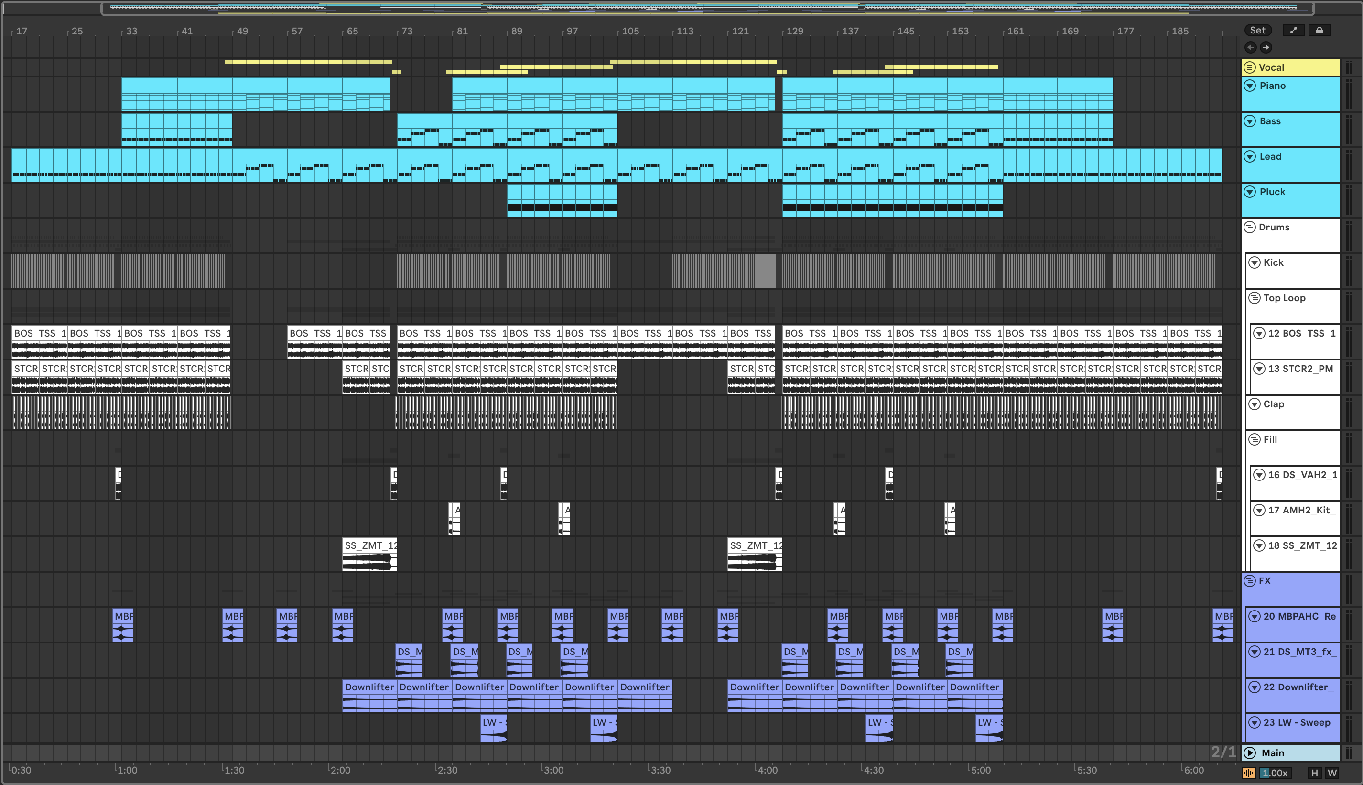Collapse the FX group track
The image size is (1363, 785).
1249,581
